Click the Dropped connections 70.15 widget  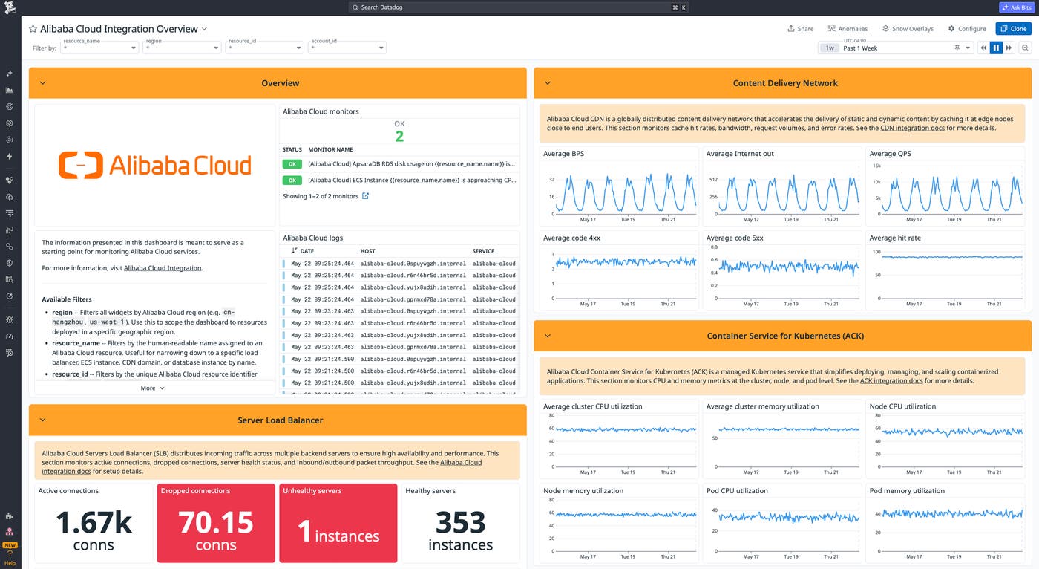tap(216, 523)
